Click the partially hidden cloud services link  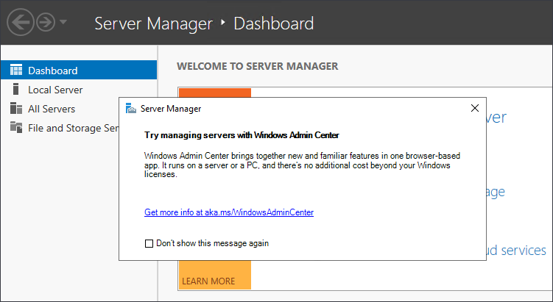pos(516,251)
